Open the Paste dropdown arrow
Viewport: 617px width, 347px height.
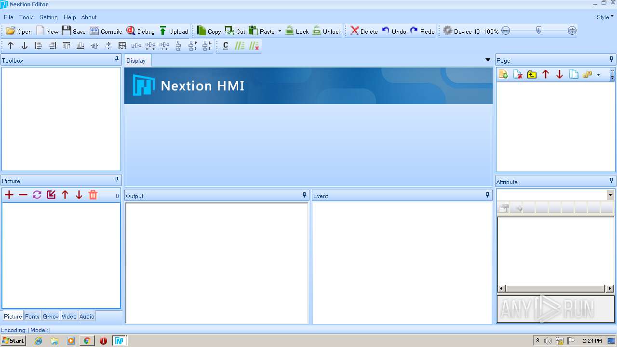click(x=280, y=31)
